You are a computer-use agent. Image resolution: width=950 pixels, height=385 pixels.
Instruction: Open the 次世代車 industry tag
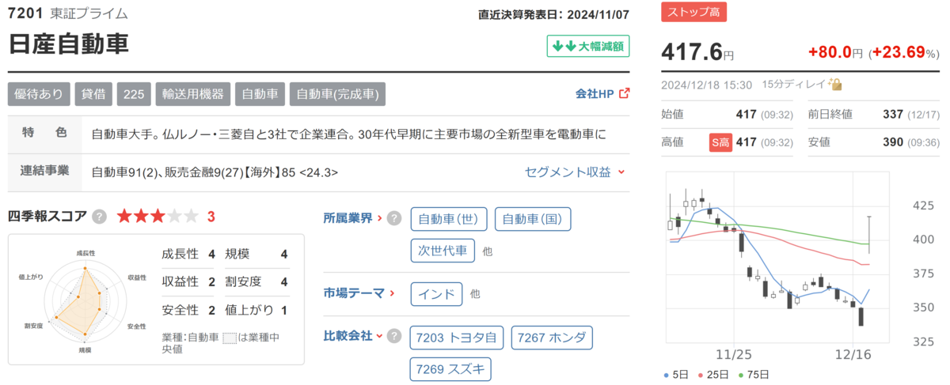(443, 251)
